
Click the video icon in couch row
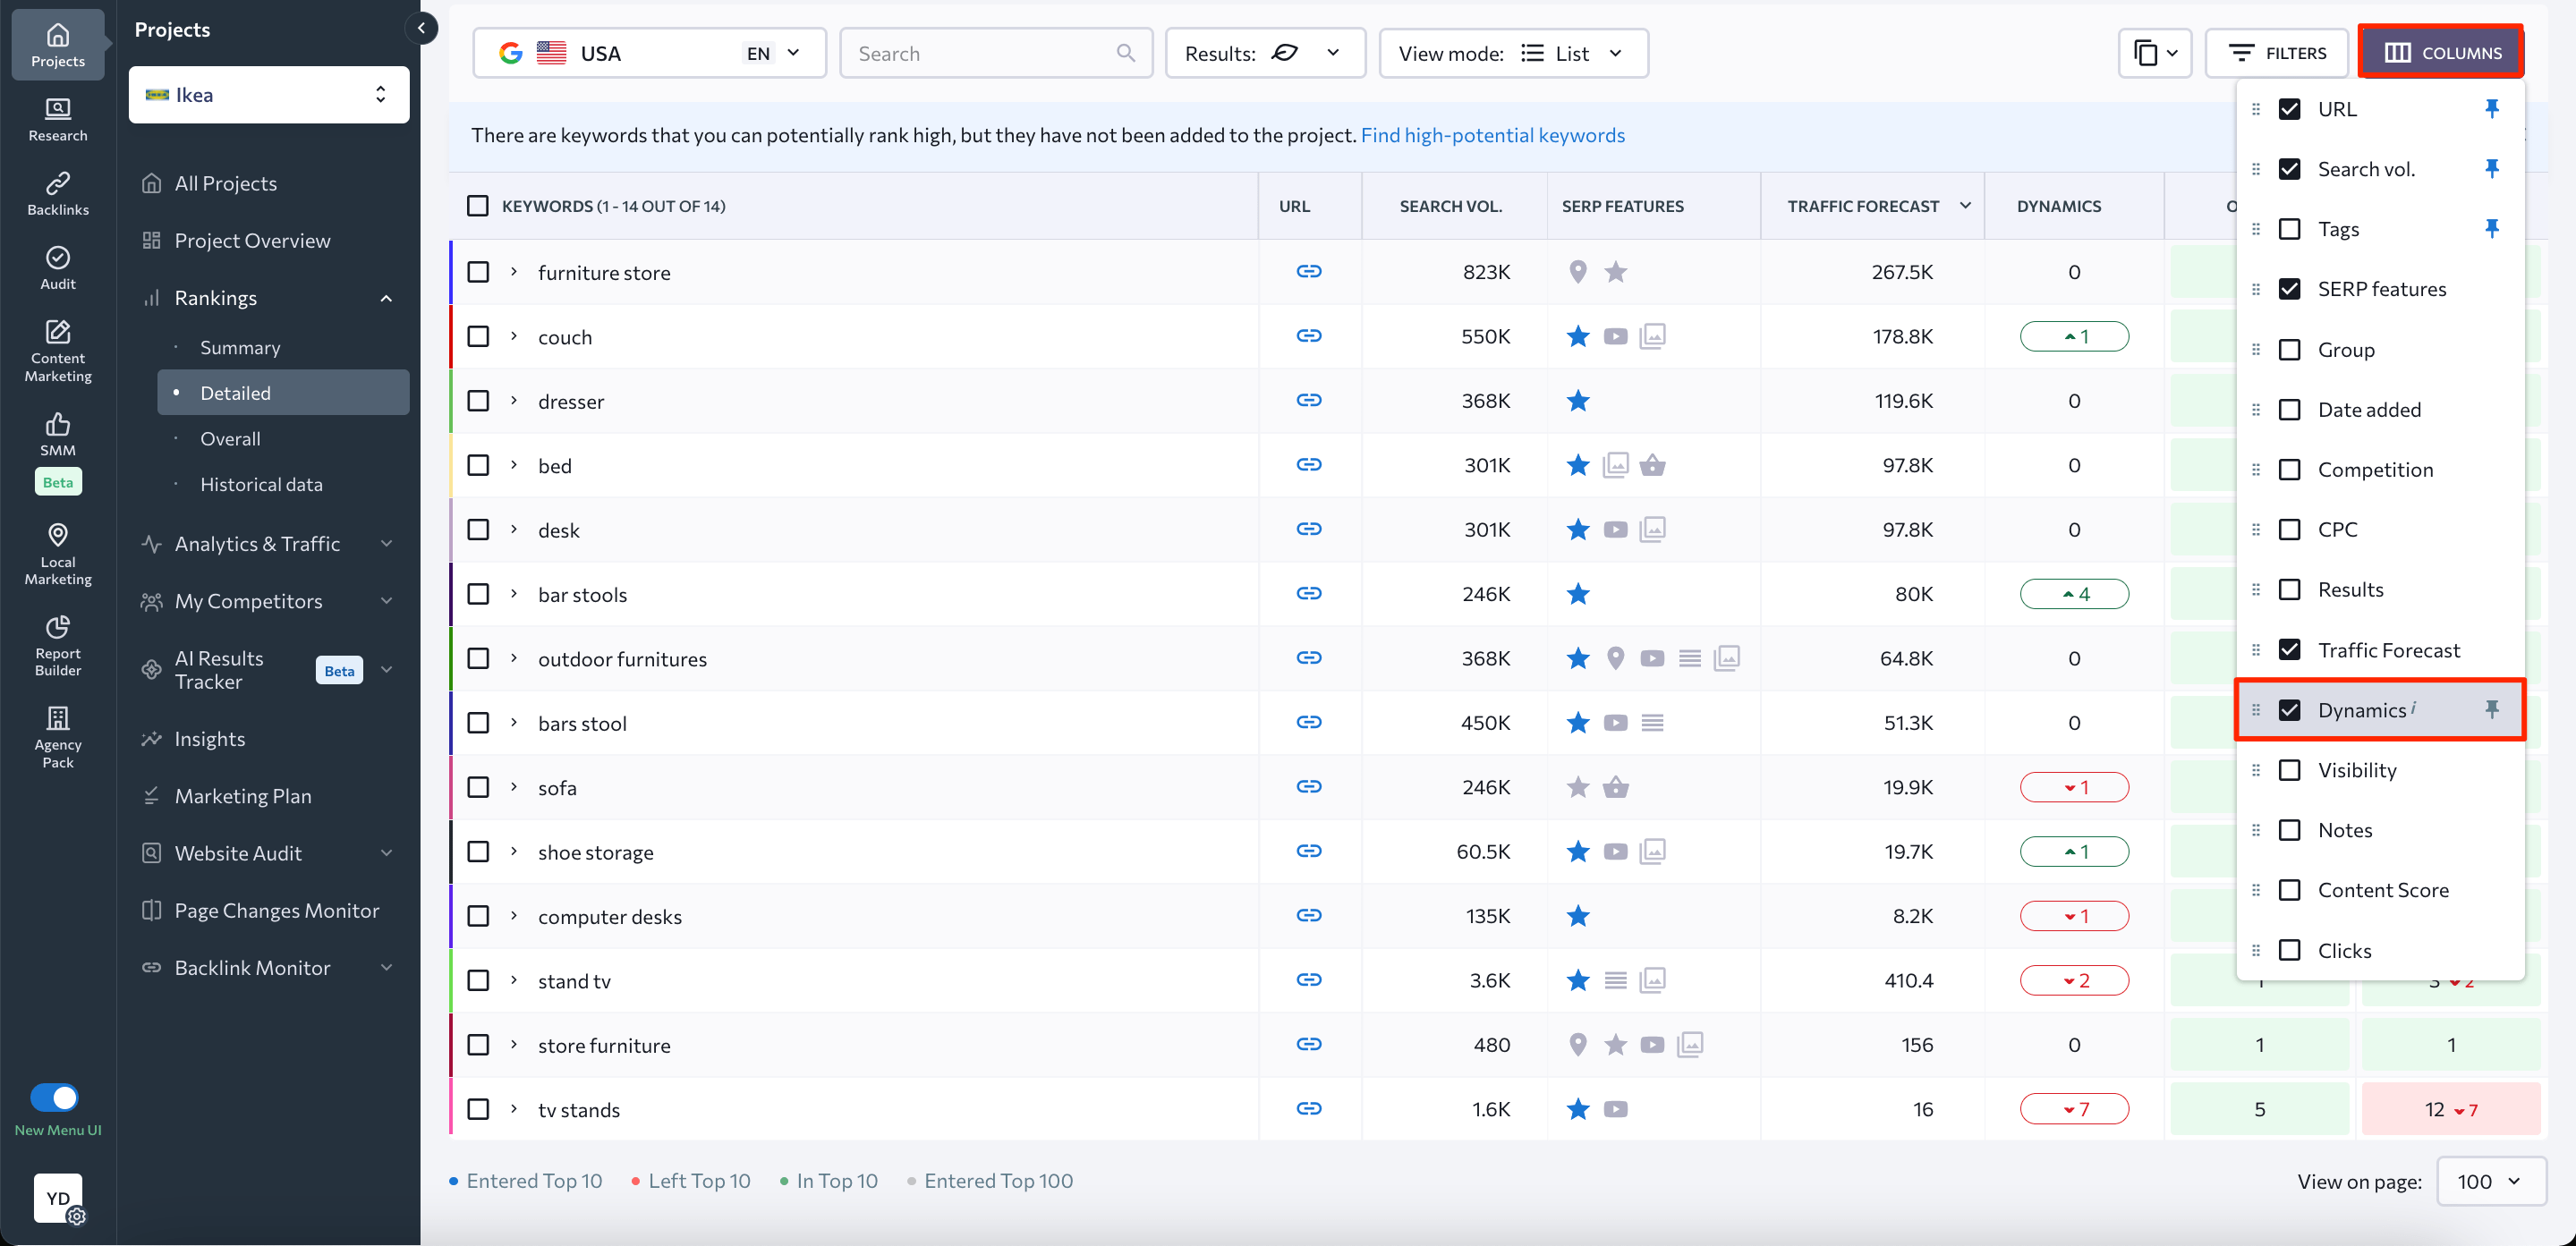pos(1615,336)
